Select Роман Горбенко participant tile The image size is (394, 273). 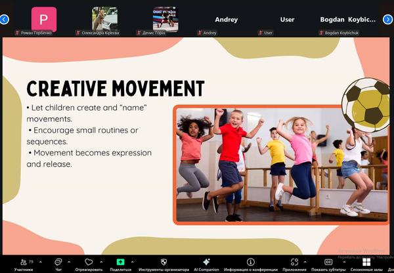(x=44, y=19)
